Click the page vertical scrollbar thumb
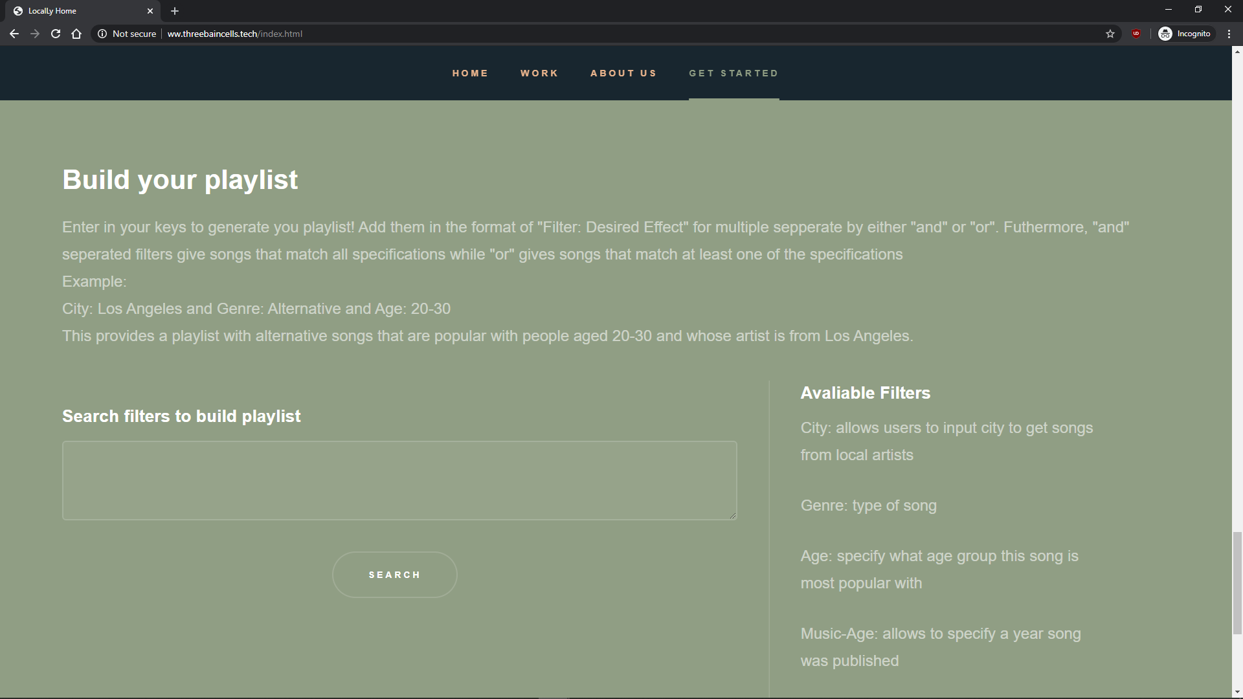This screenshot has height=699, width=1243. pos(1237,582)
